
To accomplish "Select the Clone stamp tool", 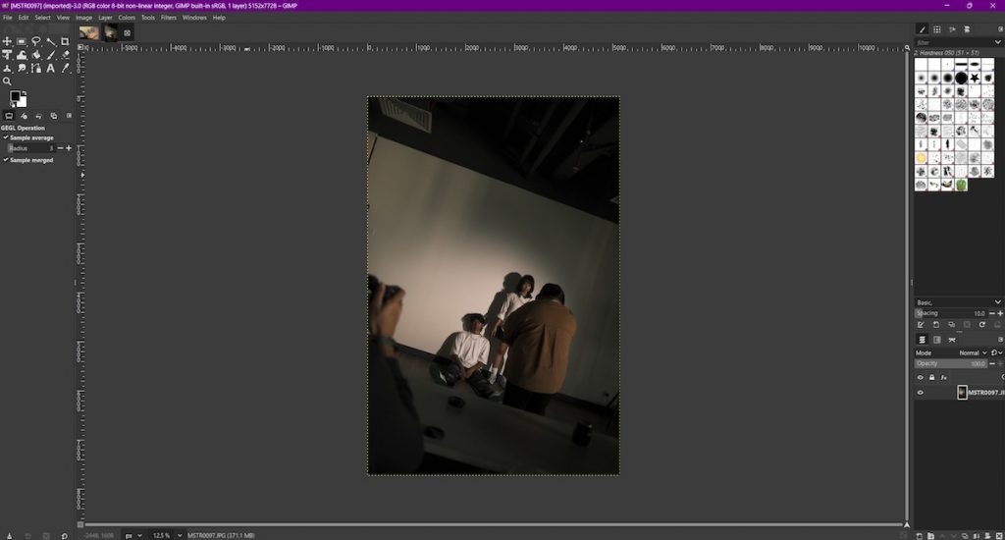I will [7, 68].
